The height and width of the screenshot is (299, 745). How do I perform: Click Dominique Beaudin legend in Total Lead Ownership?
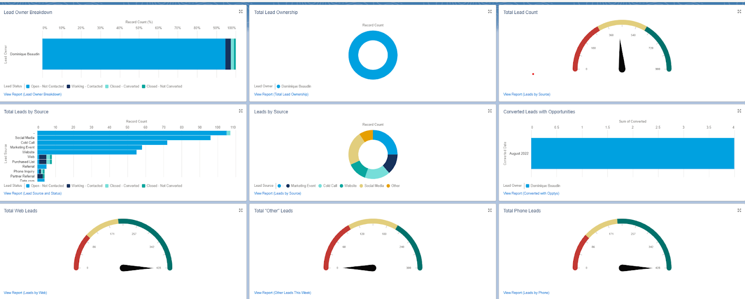click(x=294, y=86)
